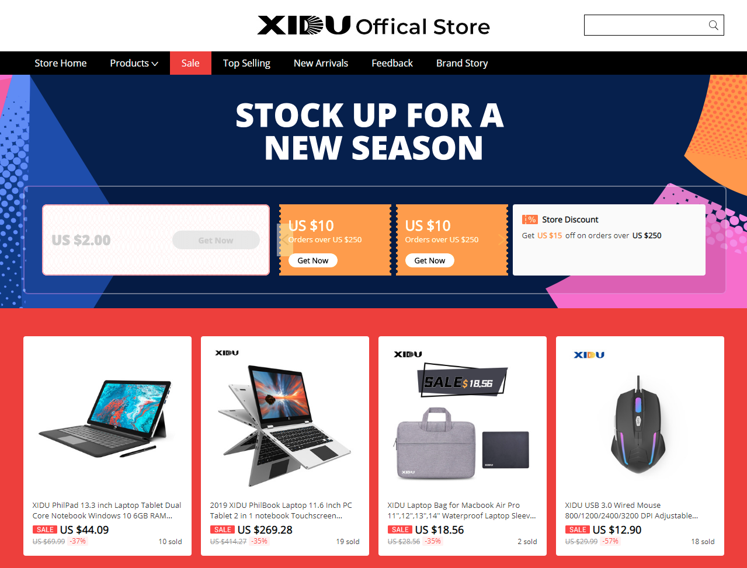
Task: Click the greyed-out Get Now for the US $2.00 coupon
Action: pyautogui.click(x=216, y=240)
